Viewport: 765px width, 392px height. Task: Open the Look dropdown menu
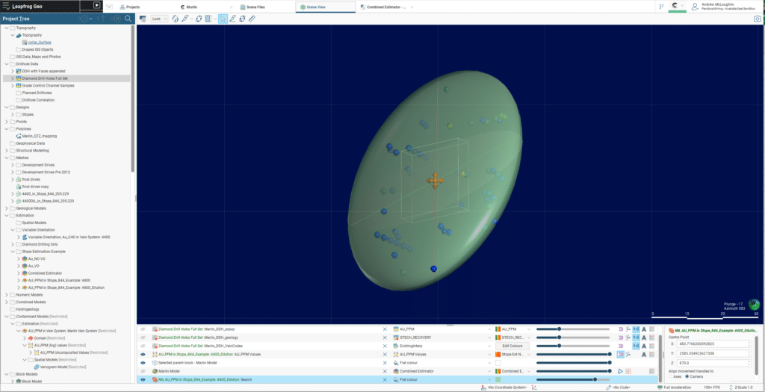click(158, 18)
